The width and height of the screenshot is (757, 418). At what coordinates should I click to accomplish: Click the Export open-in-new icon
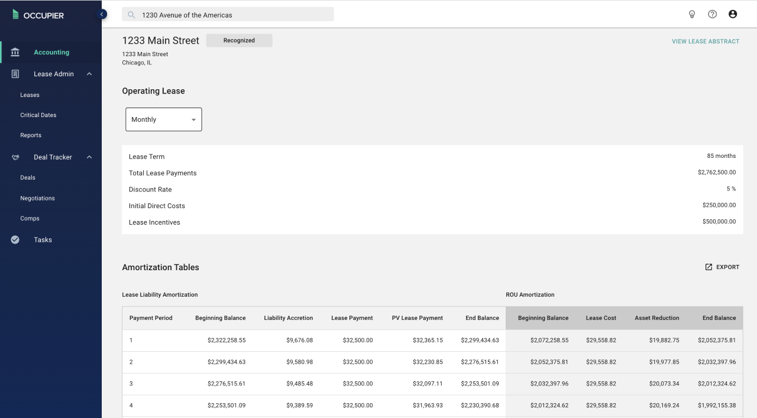point(709,267)
